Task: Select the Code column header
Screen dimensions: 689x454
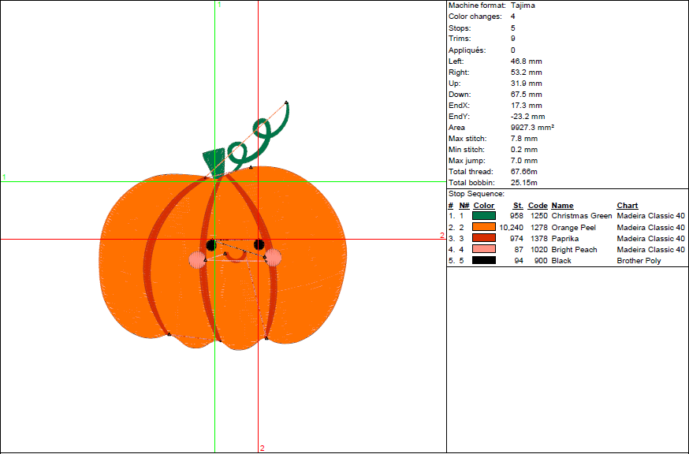Action: [538, 206]
